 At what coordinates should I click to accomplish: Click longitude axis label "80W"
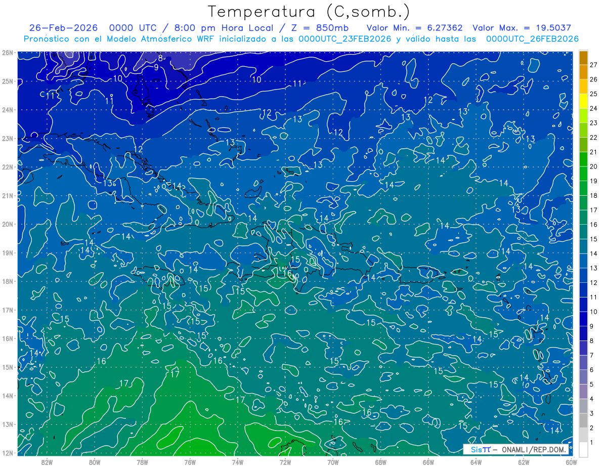(95, 462)
